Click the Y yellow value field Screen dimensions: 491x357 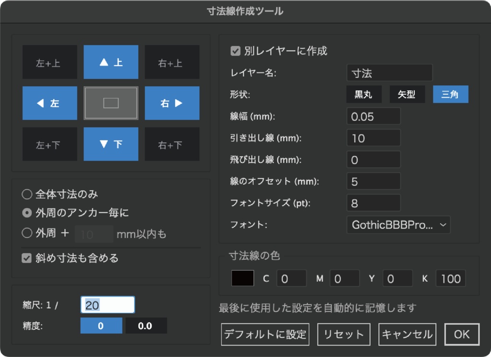(397, 278)
